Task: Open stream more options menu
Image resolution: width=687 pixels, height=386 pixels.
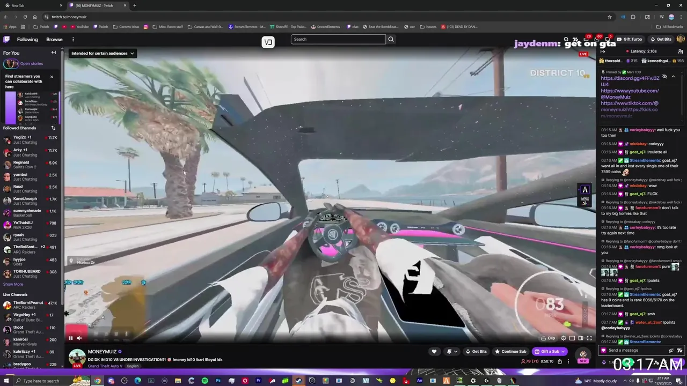Action: pyautogui.click(x=568, y=361)
